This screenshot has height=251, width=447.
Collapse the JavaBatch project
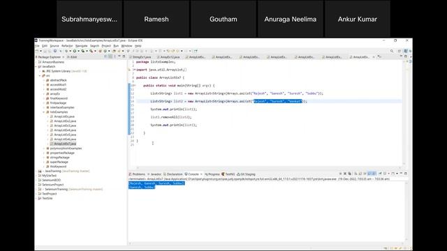pyautogui.click(x=36, y=67)
